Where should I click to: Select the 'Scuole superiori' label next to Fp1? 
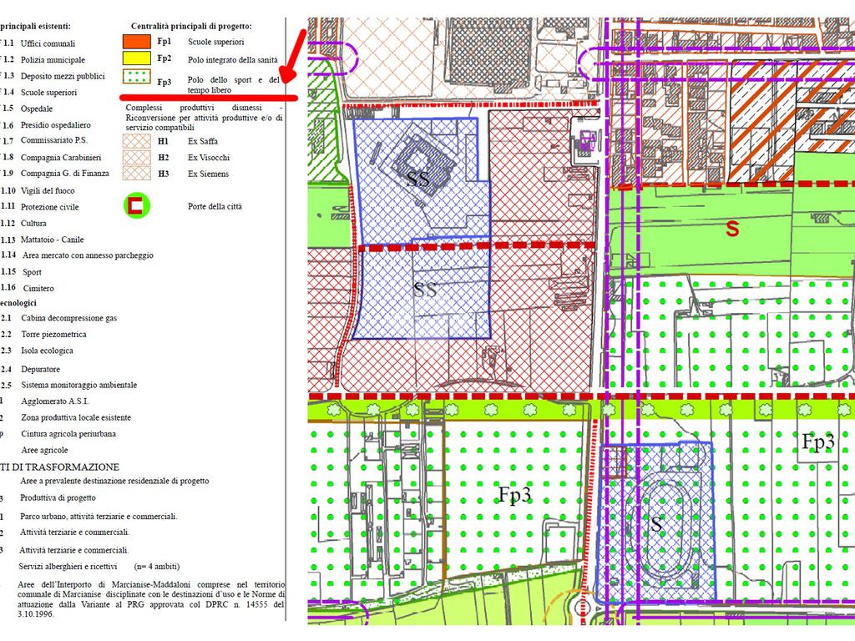(x=215, y=41)
